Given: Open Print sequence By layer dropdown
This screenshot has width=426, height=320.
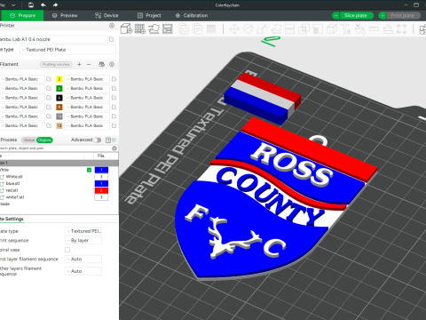Looking at the screenshot, I should pos(83,240).
